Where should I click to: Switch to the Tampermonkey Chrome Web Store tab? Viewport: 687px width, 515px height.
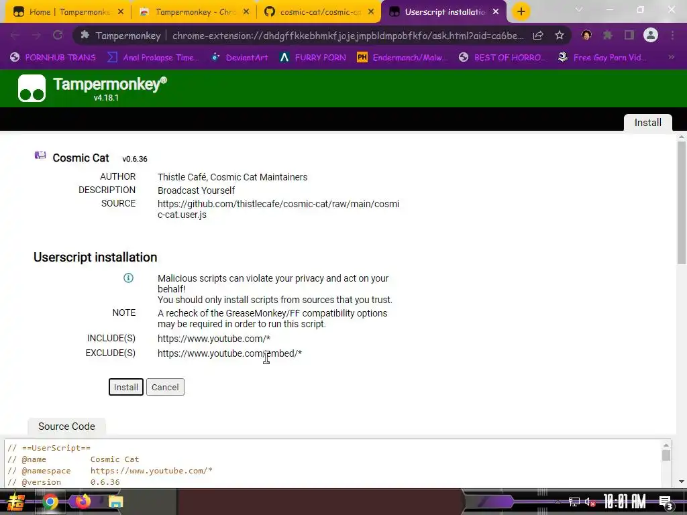[x=195, y=12]
